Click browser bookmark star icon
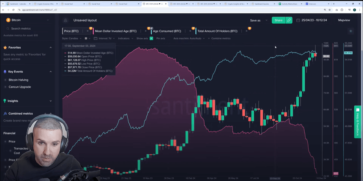This screenshot has height=181, width=363. 329,10
